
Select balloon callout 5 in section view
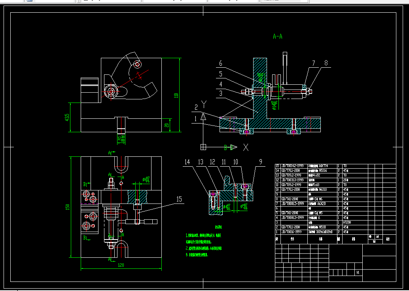click(x=221, y=74)
